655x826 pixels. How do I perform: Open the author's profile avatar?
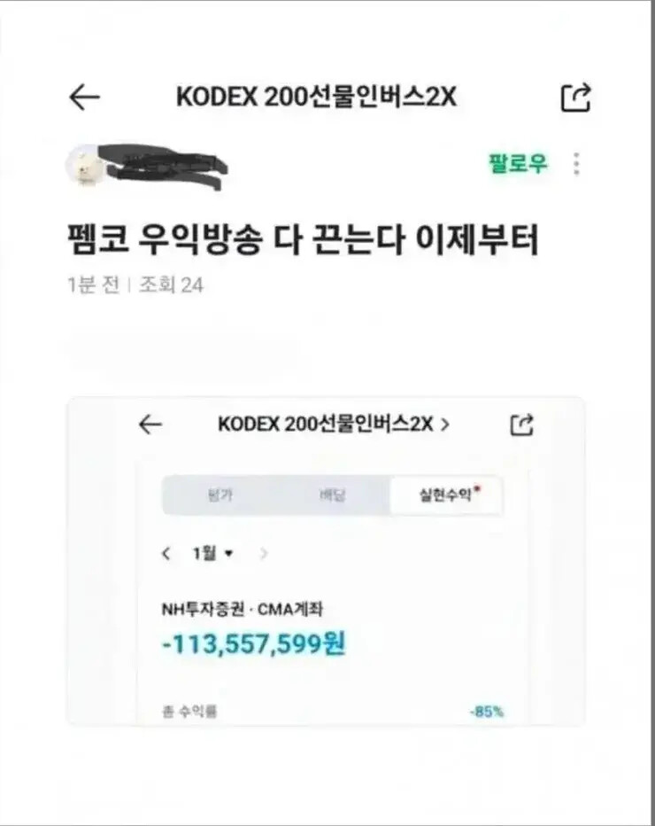pos(84,166)
